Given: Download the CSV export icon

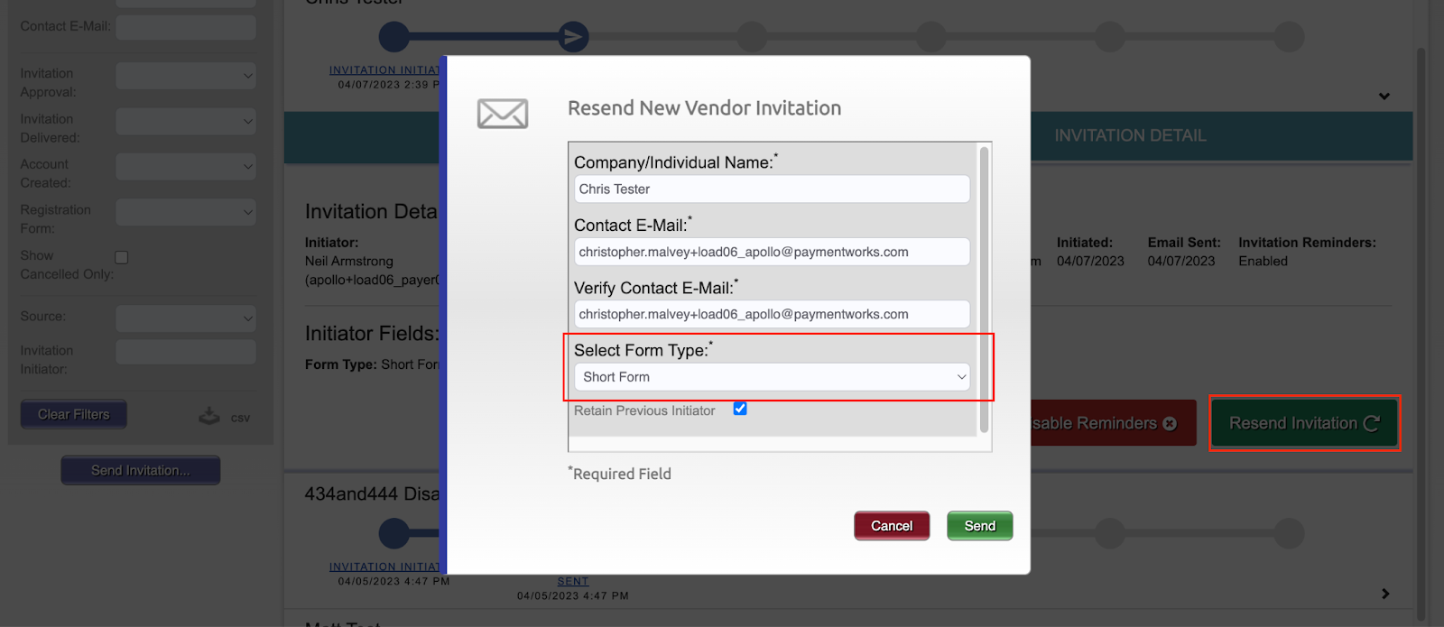Looking at the screenshot, I should coord(209,417).
